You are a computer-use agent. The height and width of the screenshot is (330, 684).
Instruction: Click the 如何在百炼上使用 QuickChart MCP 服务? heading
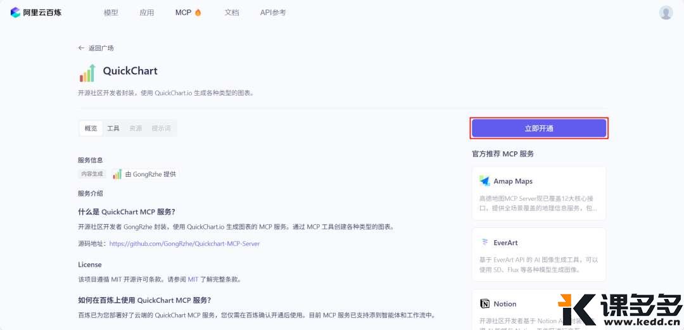145,300
